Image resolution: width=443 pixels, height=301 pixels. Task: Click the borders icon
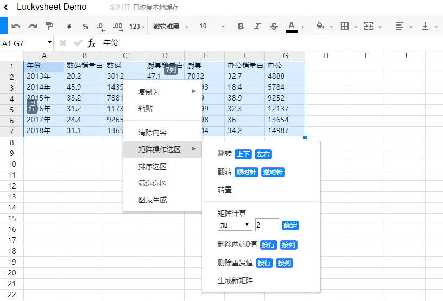tap(344, 26)
